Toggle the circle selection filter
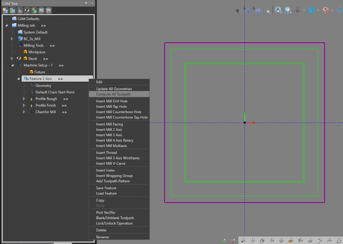The width and height of the screenshot is (343, 244). point(263,240)
